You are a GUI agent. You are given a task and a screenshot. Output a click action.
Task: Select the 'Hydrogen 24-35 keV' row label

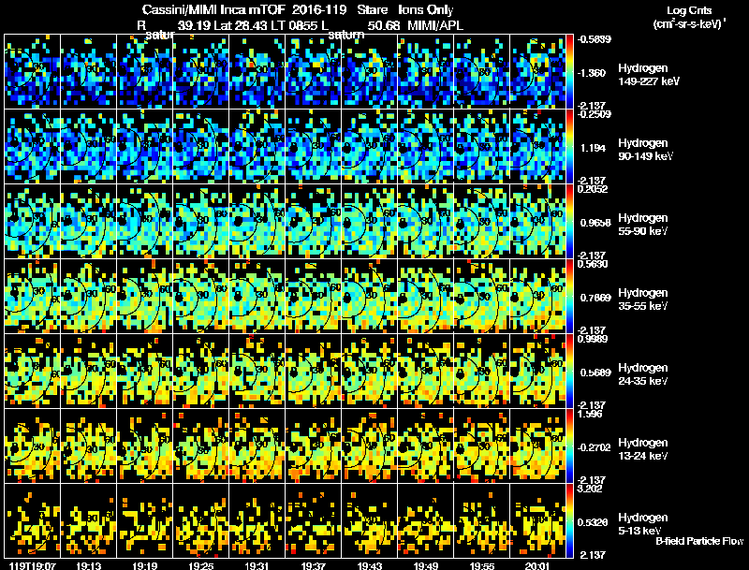coord(643,374)
